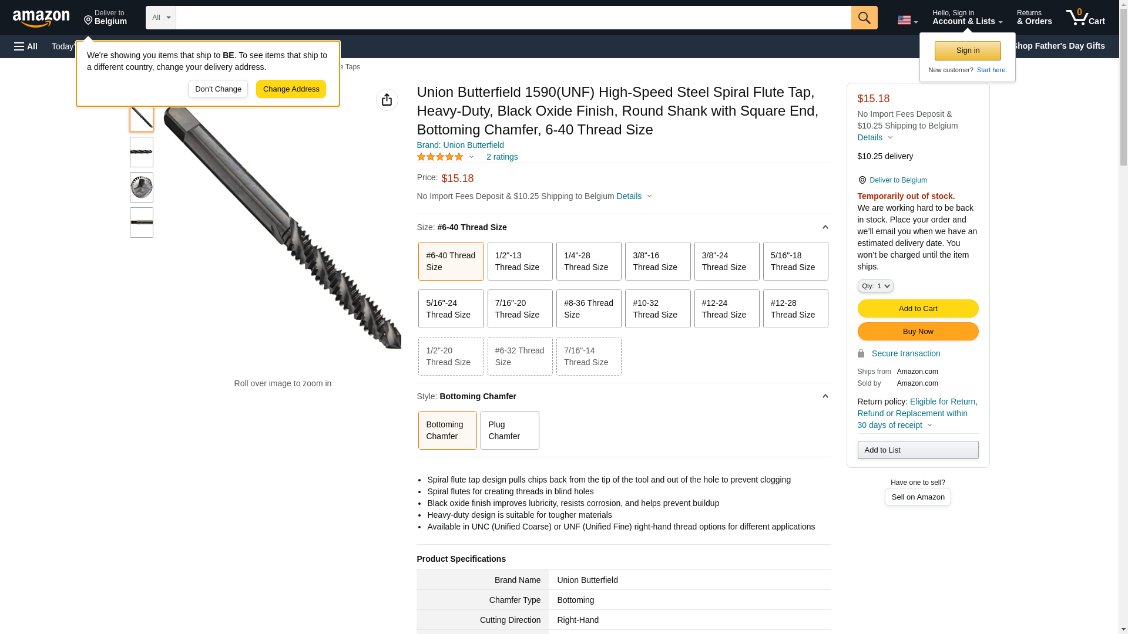Select the #10-32 Thread Size option
The height and width of the screenshot is (634, 1128).
657,309
